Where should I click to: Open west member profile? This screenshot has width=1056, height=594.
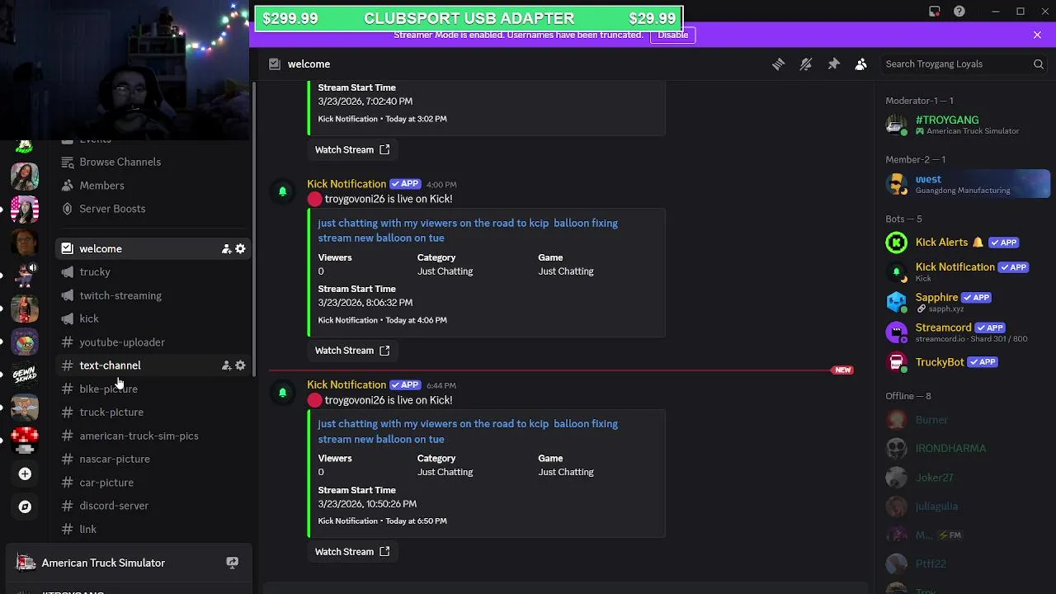click(x=964, y=184)
